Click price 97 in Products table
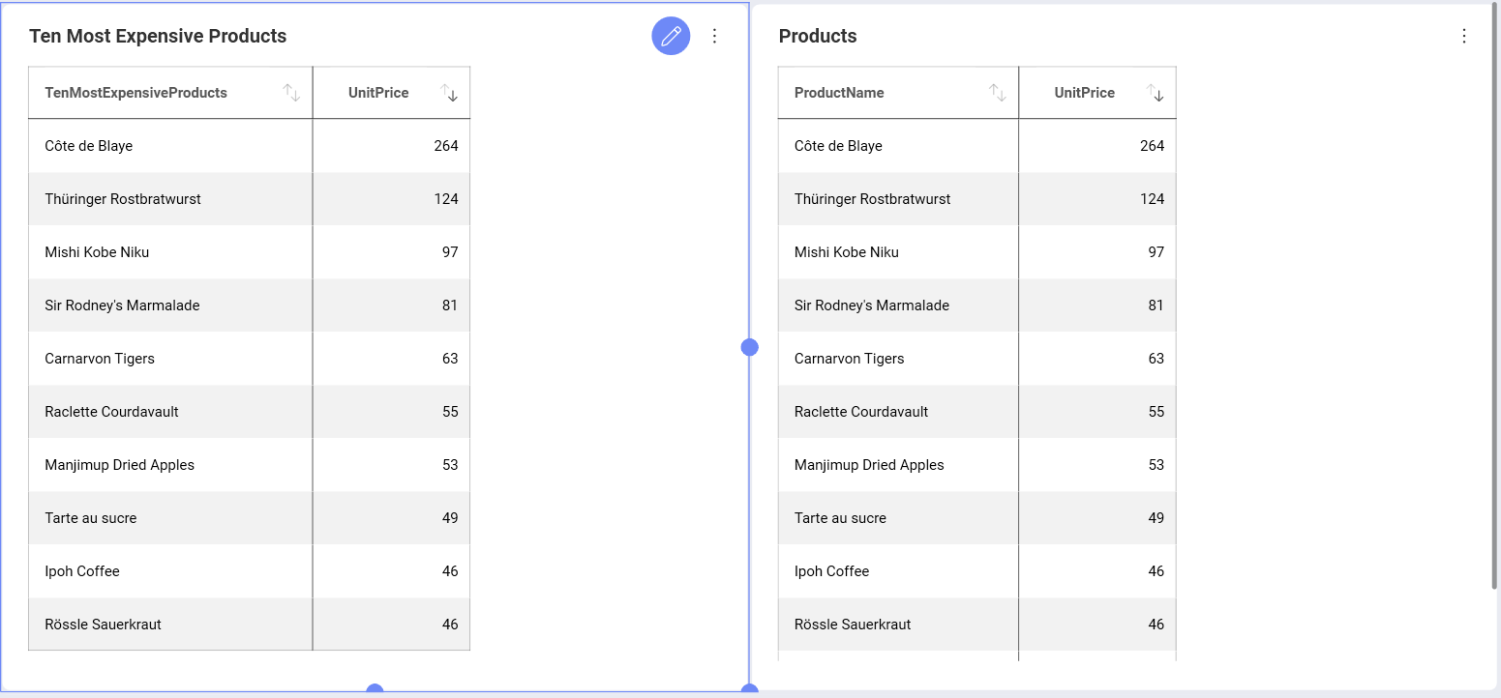 (x=1156, y=252)
